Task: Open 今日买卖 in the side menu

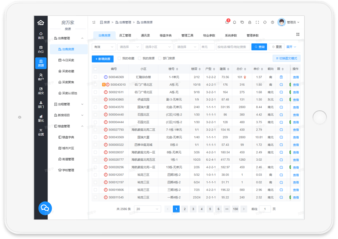Action: pos(69,60)
